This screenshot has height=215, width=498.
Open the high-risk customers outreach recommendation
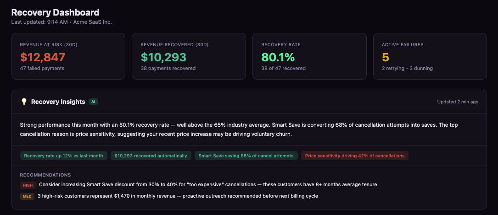point(178,196)
